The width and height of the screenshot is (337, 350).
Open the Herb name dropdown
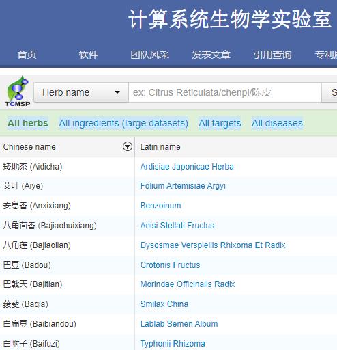coord(81,92)
